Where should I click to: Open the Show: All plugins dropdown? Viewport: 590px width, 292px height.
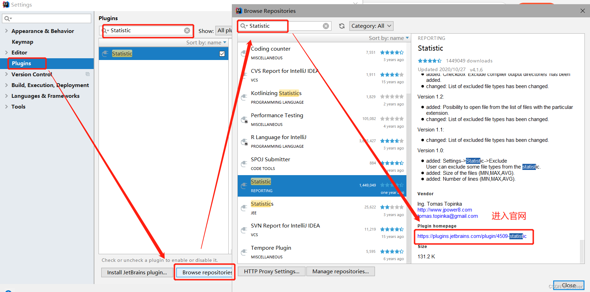pos(224,31)
